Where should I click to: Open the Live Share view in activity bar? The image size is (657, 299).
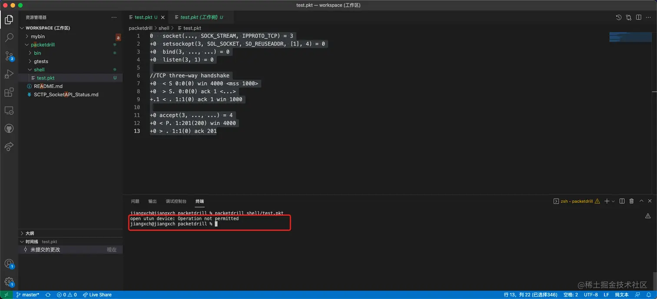(x=9, y=147)
